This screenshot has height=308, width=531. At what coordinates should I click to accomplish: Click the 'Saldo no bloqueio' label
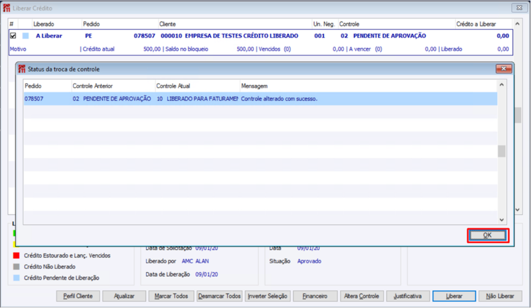[x=187, y=49]
